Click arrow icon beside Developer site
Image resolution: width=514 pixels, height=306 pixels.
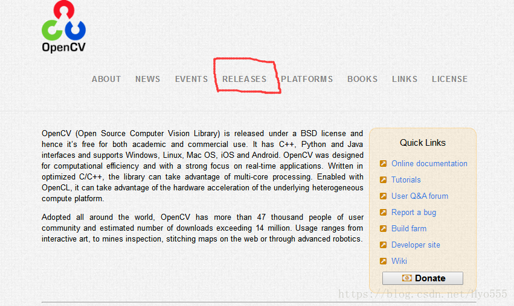pos(383,245)
